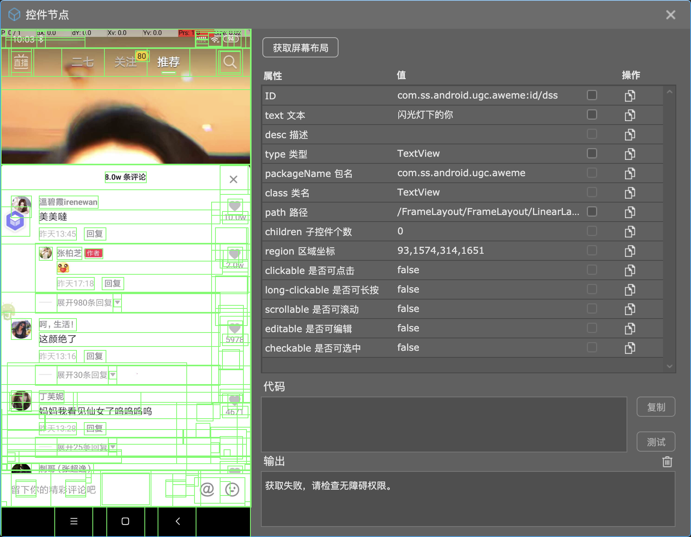This screenshot has height=537, width=691.
Task: Tick the region 区域坐标 checkbox
Action: pyautogui.click(x=592, y=250)
